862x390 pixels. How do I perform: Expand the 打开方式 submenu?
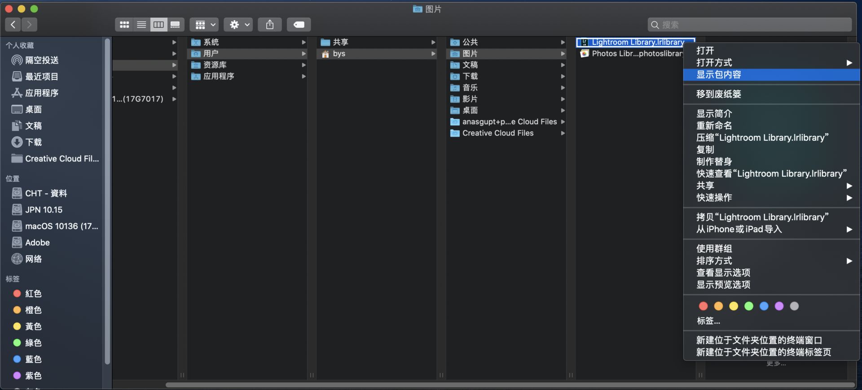pos(771,63)
